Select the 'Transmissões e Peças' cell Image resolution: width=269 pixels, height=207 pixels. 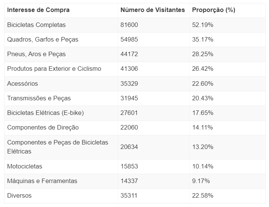tap(39, 98)
